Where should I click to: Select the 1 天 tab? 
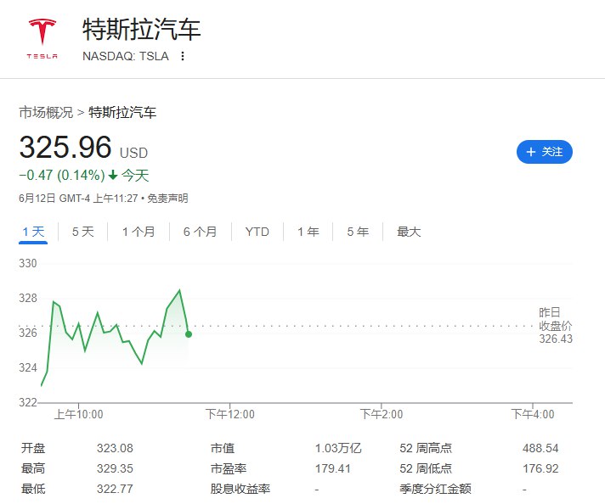pos(33,232)
